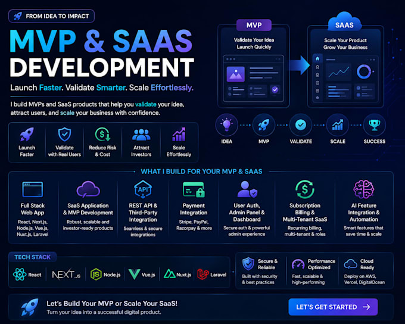Click the Attract Investors people icon

tap(141, 135)
